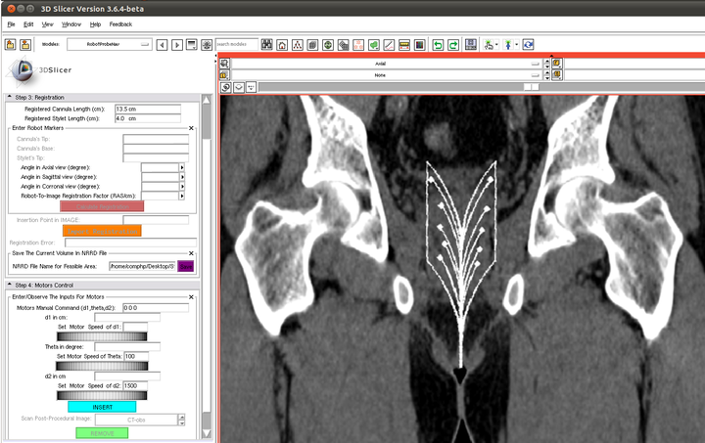Click the module refresh icon beside the search box
705x443 pixels.
pos(207,44)
